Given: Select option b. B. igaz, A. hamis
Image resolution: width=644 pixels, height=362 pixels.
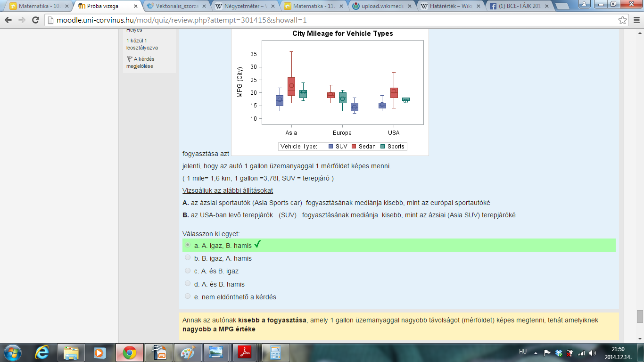Looking at the screenshot, I should click(x=188, y=258).
